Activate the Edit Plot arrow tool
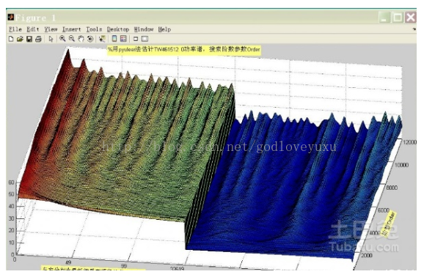This screenshot has width=424, height=277. [x=51, y=39]
